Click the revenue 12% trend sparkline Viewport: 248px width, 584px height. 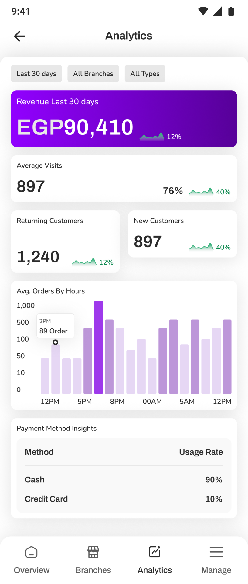(x=152, y=137)
